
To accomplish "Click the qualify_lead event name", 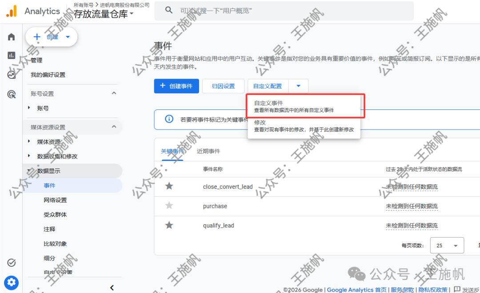I will coord(219,226).
